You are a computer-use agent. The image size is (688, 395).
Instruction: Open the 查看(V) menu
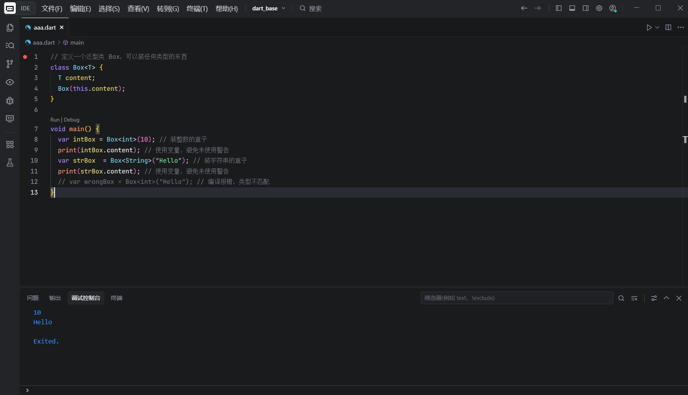[x=138, y=8]
